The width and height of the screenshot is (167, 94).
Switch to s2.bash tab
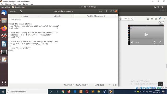coord(57,16)
